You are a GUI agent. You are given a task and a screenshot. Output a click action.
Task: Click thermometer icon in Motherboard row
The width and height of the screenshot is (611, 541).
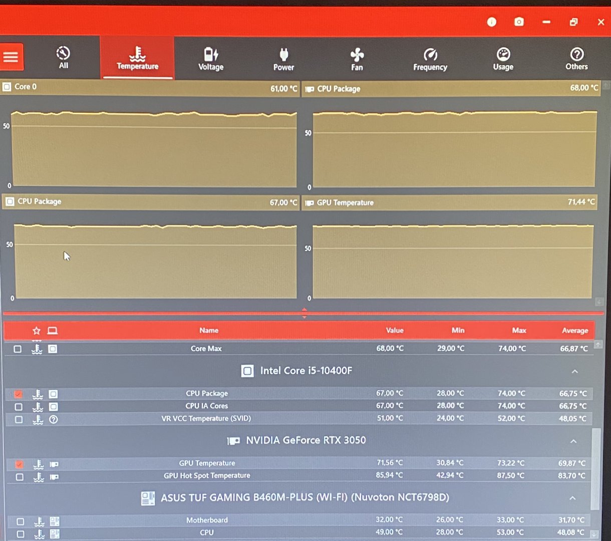pyautogui.click(x=39, y=521)
